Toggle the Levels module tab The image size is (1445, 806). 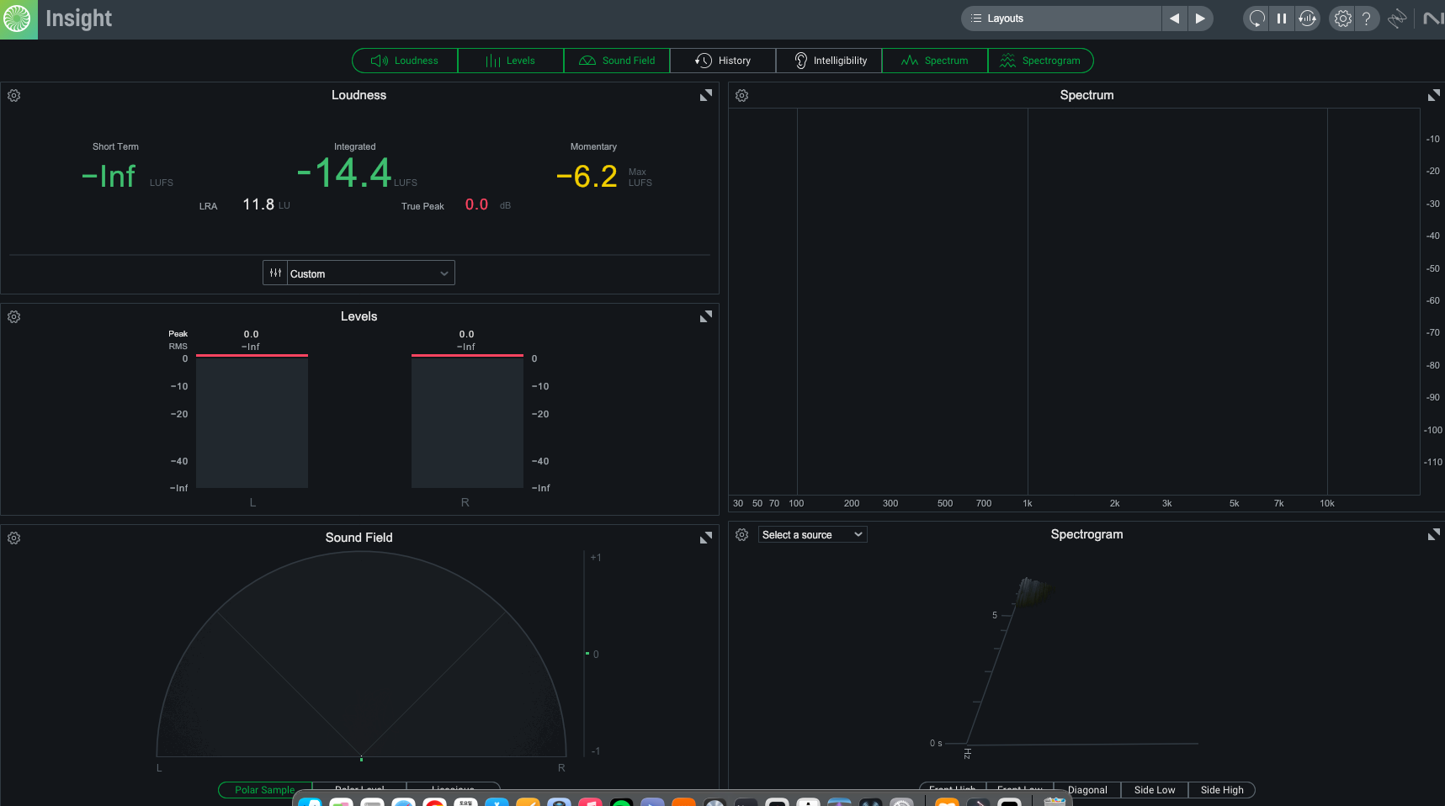click(x=511, y=61)
